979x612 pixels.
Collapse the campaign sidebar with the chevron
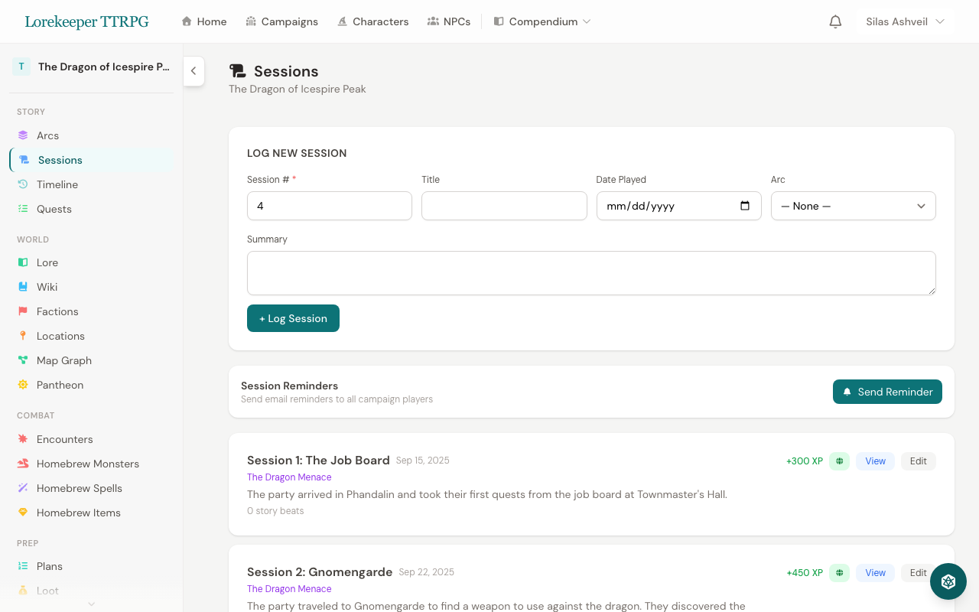pos(194,71)
